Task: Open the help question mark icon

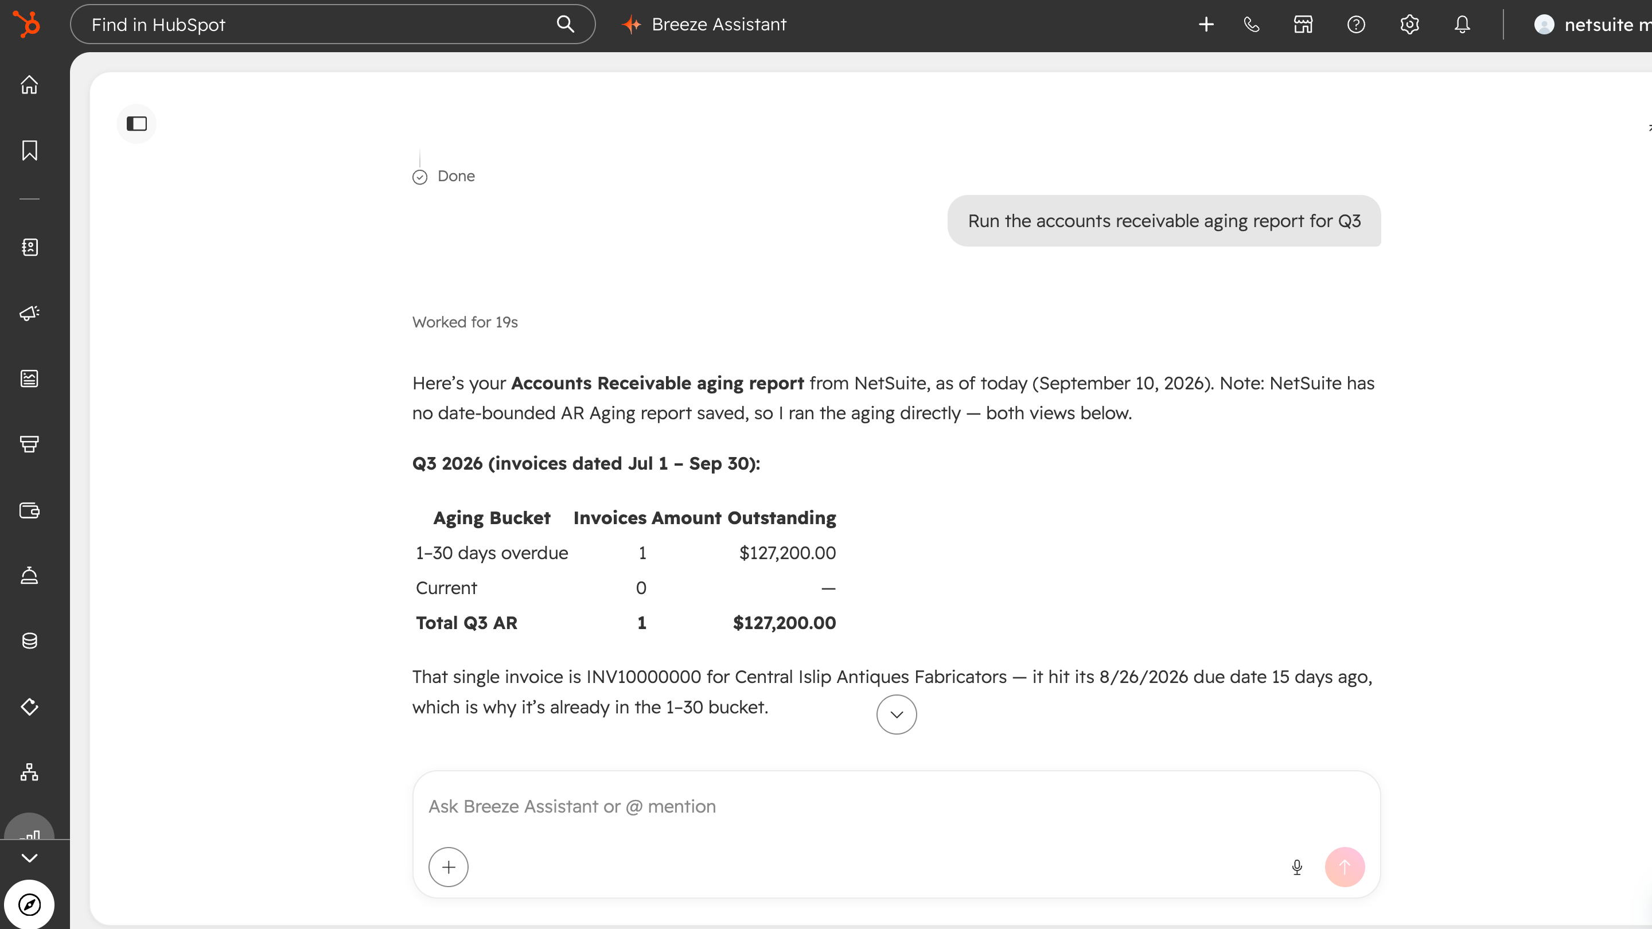Action: [1357, 24]
